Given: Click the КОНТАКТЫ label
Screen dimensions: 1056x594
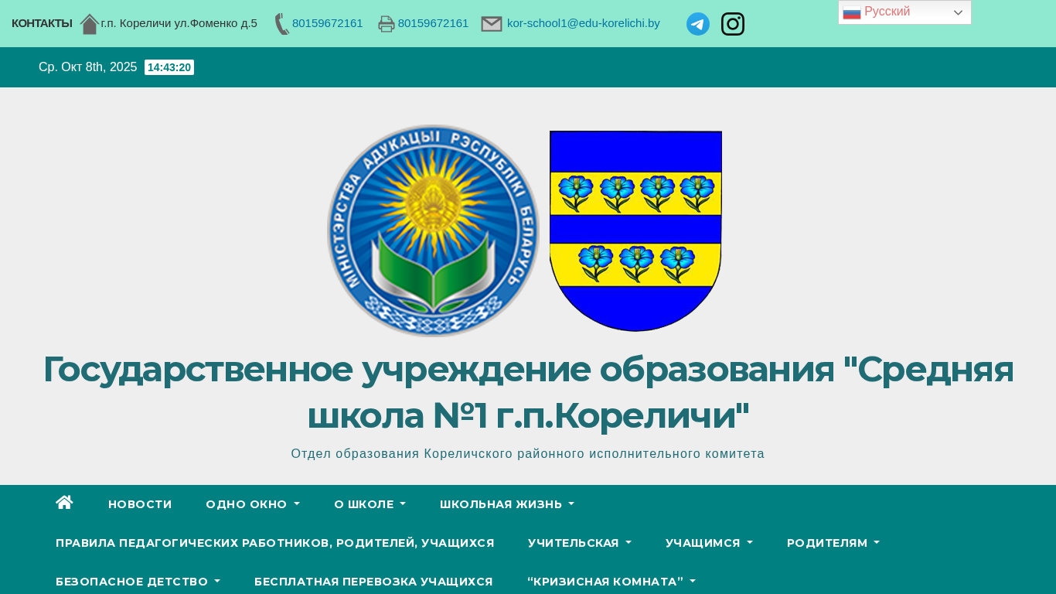Looking at the screenshot, I should coord(42,23).
